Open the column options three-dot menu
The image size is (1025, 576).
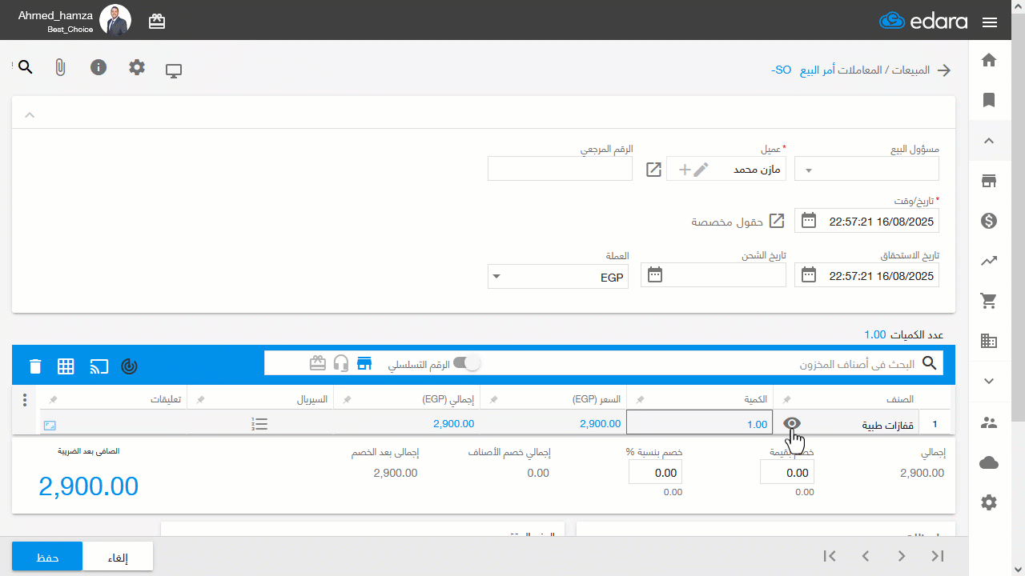point(25,399)
